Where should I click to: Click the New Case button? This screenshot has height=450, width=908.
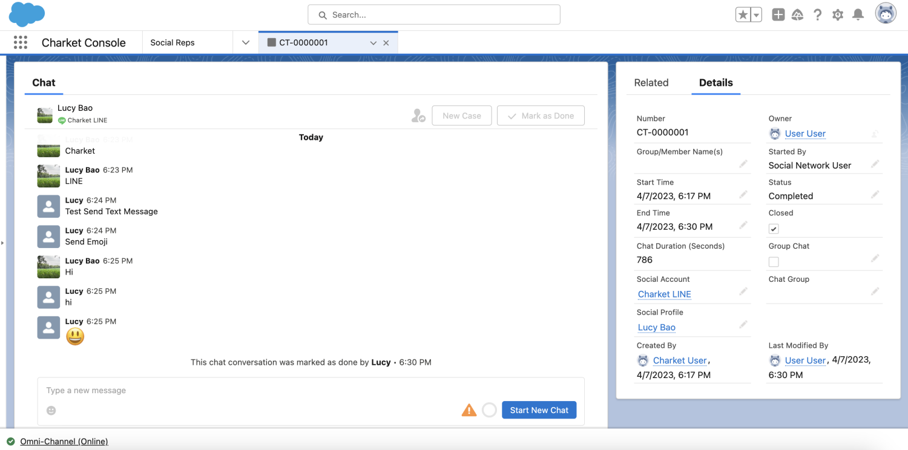462,116
